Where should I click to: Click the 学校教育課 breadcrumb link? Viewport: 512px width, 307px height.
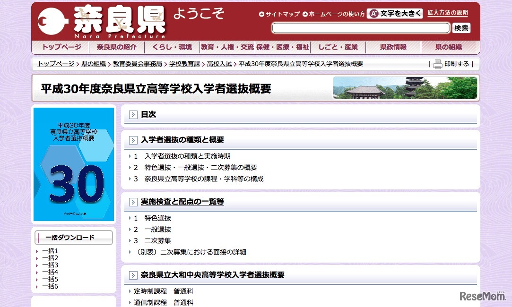[184, 64]
